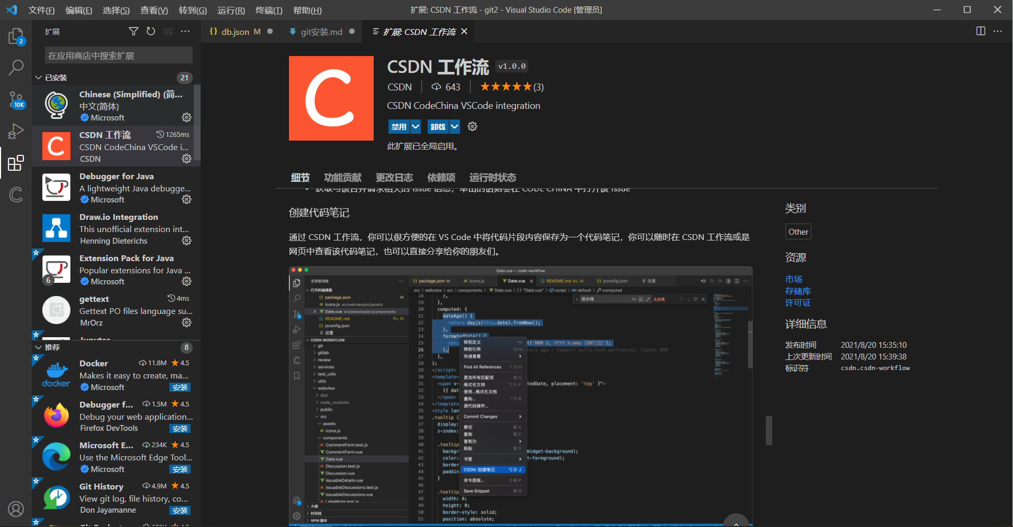Open the 编辑(E) menu
Screen dimensions: 1013x527
(78, 10)
